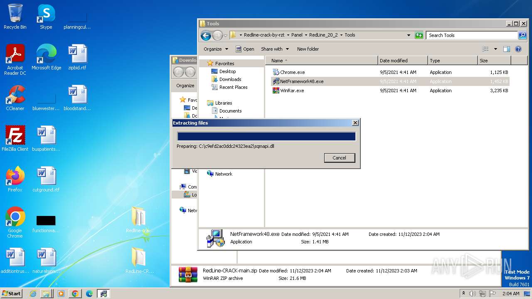Close the Extracting files dialog
Screen dimensions: 532x299
[355, 123]
